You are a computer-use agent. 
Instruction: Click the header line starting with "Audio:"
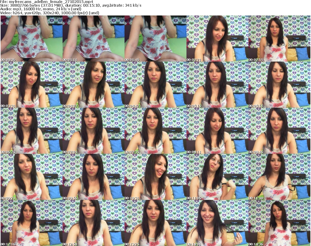[x=41, y=9]
